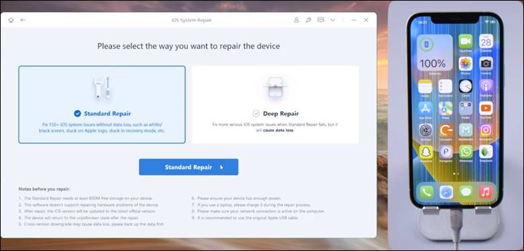Tap the Maps app on the iPhone

(x=446, y=109)
